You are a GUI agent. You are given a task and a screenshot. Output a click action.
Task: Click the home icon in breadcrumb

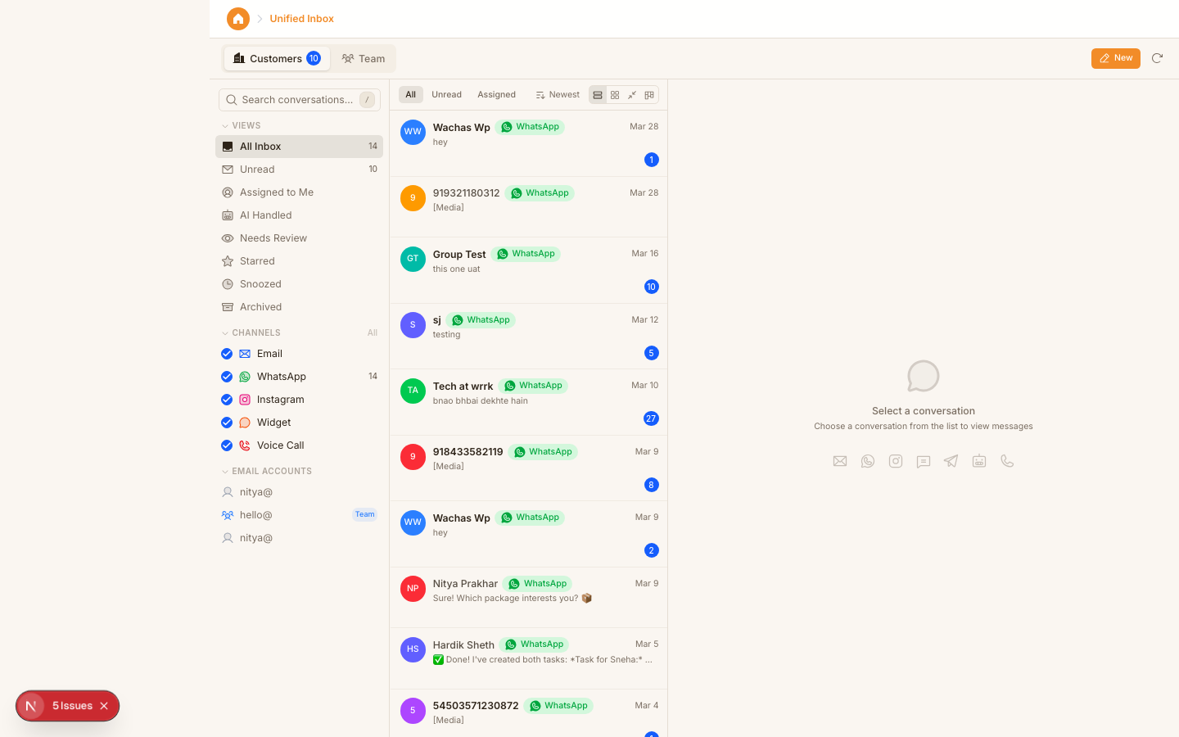(238, 18)
